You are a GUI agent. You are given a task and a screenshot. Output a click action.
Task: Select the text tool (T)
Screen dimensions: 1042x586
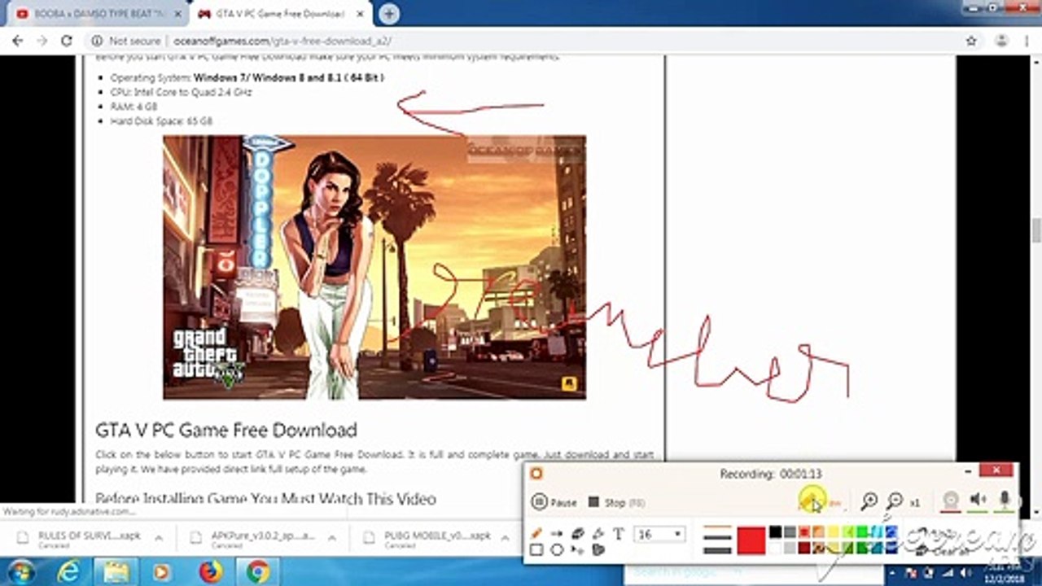pos(618,534)
